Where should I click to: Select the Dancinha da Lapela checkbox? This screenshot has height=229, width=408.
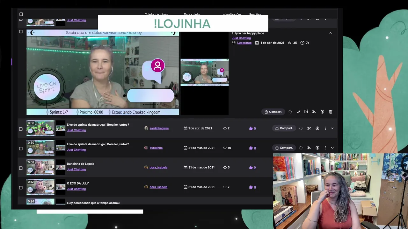(x=21, y=168)
